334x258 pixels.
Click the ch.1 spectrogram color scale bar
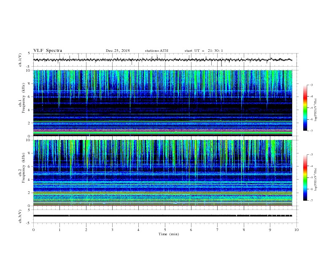point(305,107)
